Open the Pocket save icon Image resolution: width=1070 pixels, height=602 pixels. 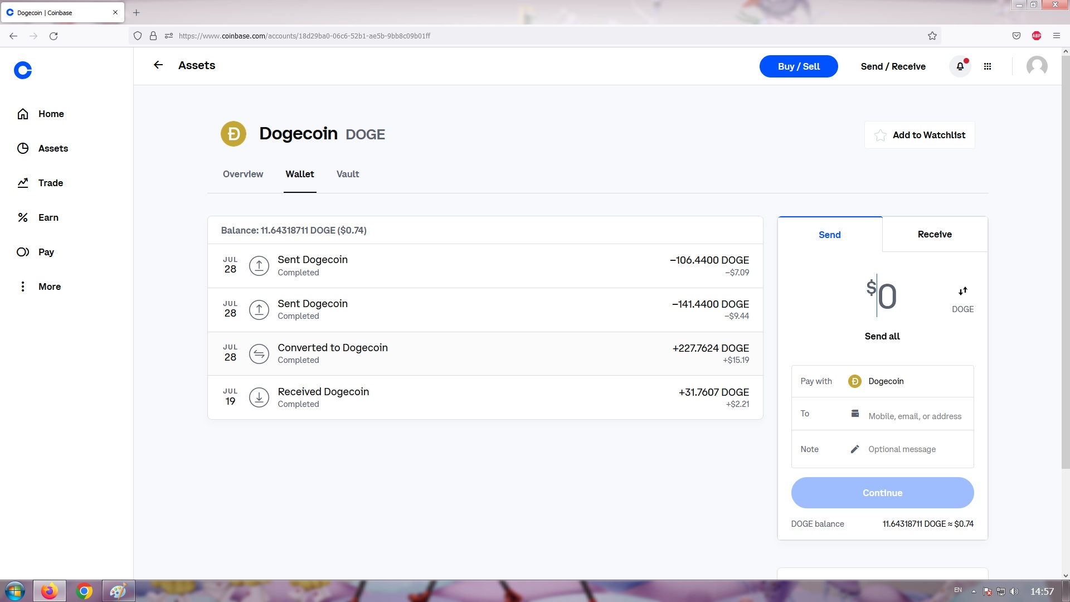[x=1016, y=36]
